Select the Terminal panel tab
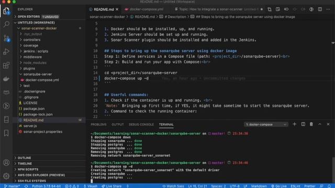Screen dimensions: 335x188 pos(166,124)
